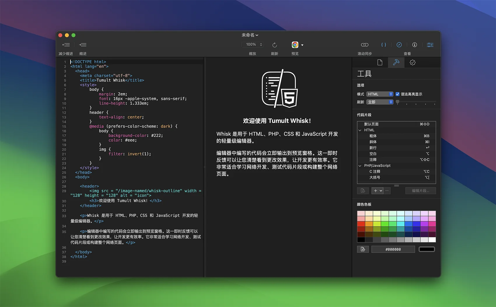Open the black color well
Image resolution: width=496 pixels, height=307 pixels.
tap(427, 249)
